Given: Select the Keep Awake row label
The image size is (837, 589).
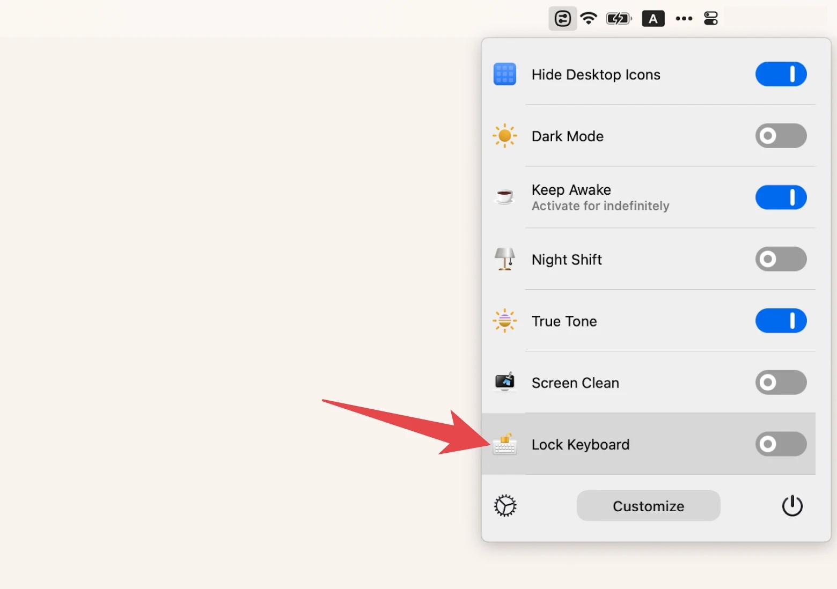Looking at the screenshot, I should [571, 190].
